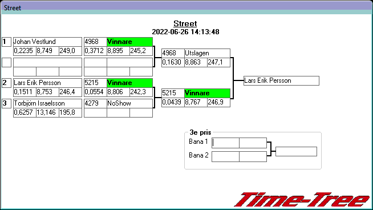Screen dimensions: 373x210
Task: Click the Street title heading
Action: 185,23
